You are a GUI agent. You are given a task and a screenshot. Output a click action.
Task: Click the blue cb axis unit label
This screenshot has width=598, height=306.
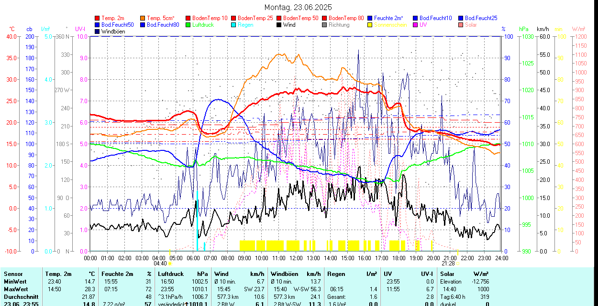click(30, 29)
